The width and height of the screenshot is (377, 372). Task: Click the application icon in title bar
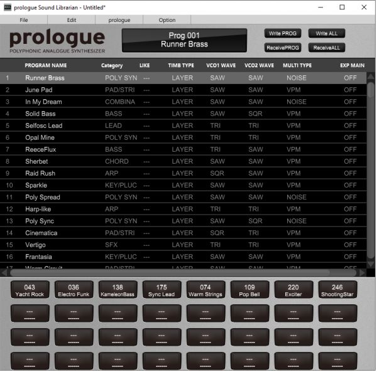pyautogui.click(x=8, y=7)
